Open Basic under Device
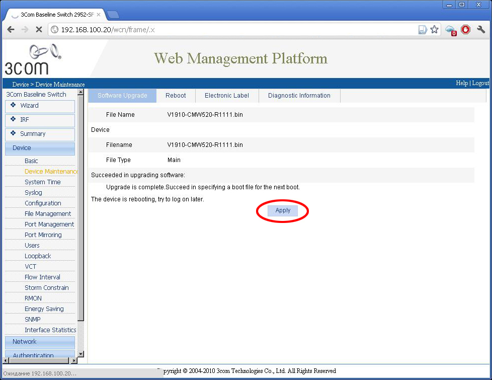Image resolution: width=492 pixels, height=380 pixels. (31, 161)
